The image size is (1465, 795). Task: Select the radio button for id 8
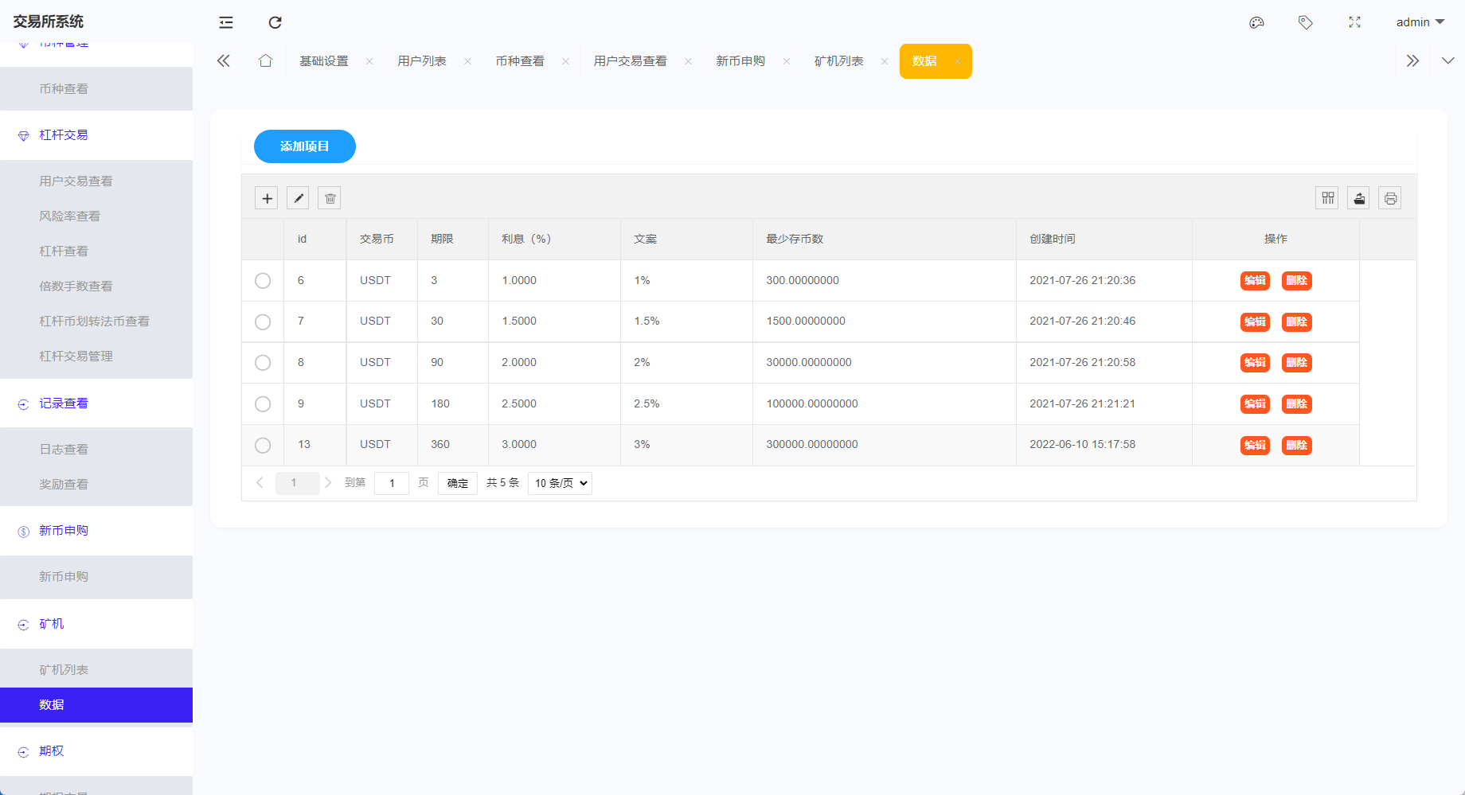click(x=263, y=363)
